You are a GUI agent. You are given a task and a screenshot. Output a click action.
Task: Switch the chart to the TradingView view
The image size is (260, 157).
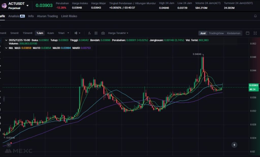pyautogui.click(x=216, y=33)
